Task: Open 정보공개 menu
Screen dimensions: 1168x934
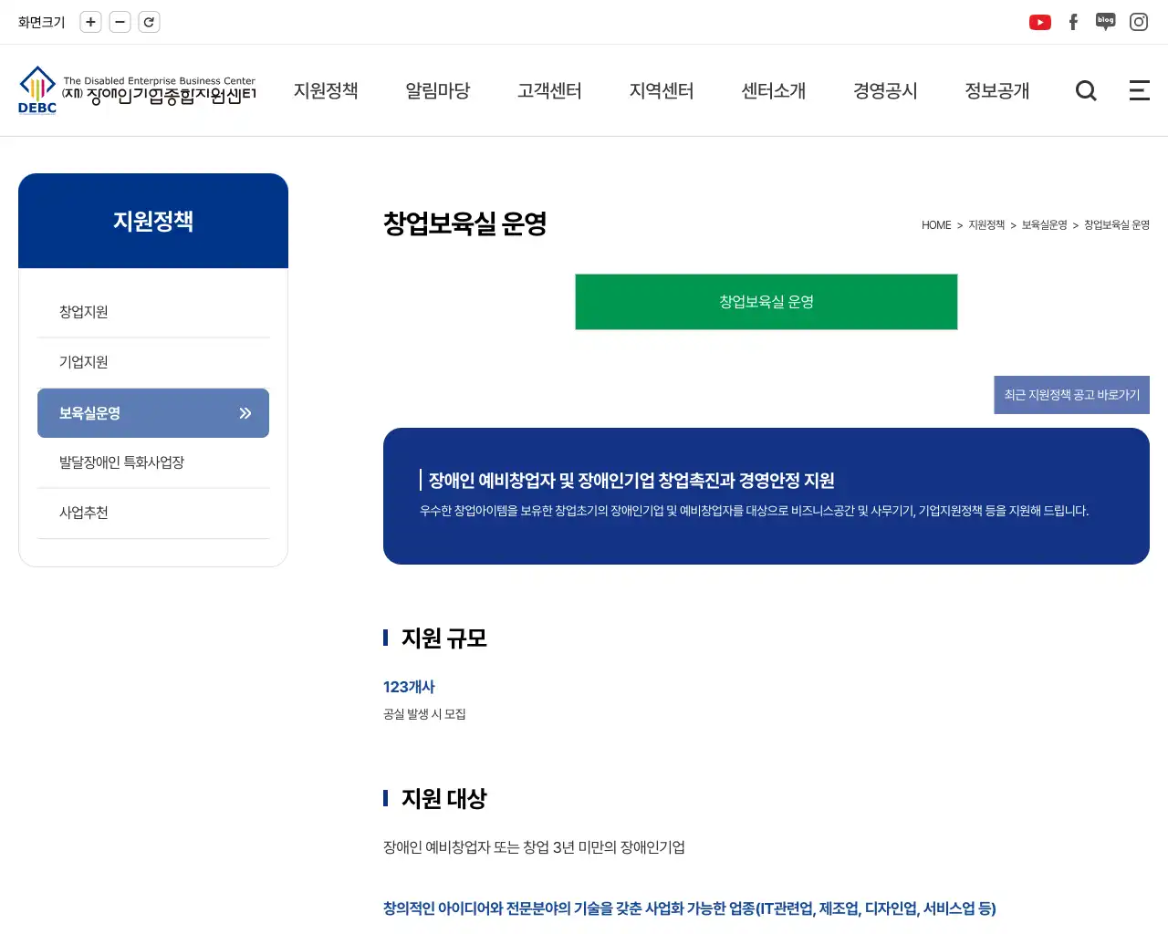Action: [997, 90]
